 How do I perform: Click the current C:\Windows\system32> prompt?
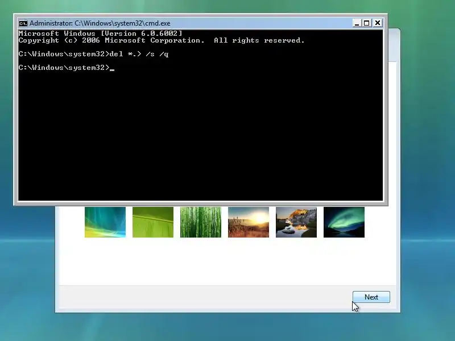[64, 68]
